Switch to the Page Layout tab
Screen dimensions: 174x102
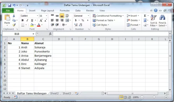pyautogui.click(x=47, y=11)
